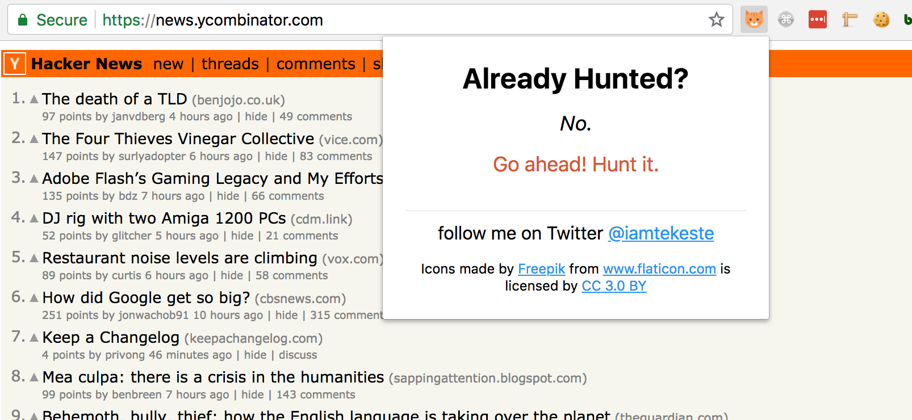Click the green padlock Secure icon

(x=23, y=20)
